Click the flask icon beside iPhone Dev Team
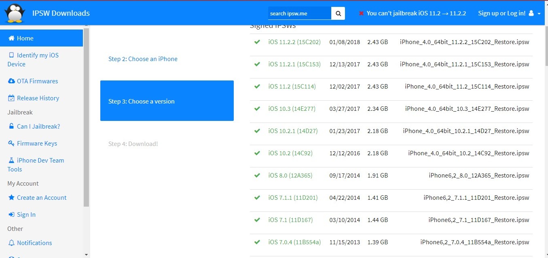This screenshot has width=548, height=258. [x=11, y=160]
